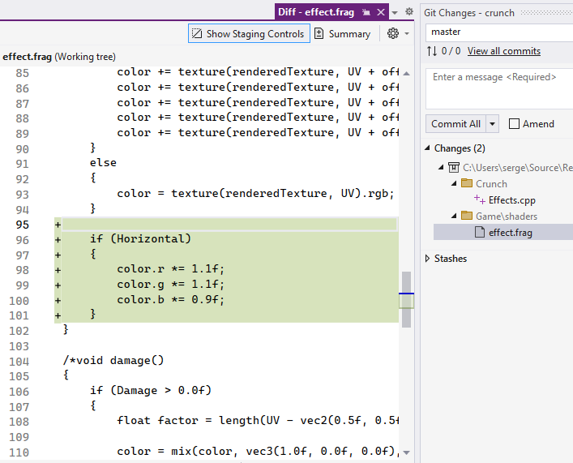Viewport: 573px width, 463px height.
Task: Click the plus marker on line 95
Action: 58,225
